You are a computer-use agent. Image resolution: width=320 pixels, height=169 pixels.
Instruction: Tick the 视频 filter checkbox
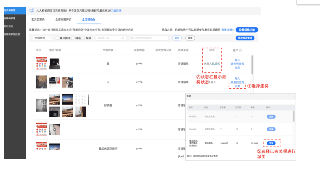[x=83, y=38]
